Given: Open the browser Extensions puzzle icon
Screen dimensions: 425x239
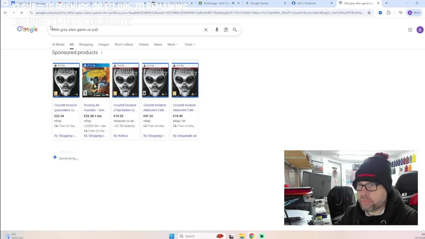Looking at the screenshot, I should click(388, 13).
